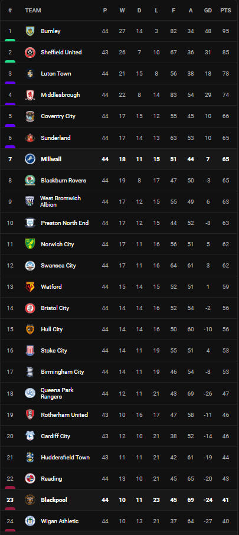Viewport: 239px width, 535px height.
Task: Open the Coventry City team link
Action: click(x=58, y=116)
